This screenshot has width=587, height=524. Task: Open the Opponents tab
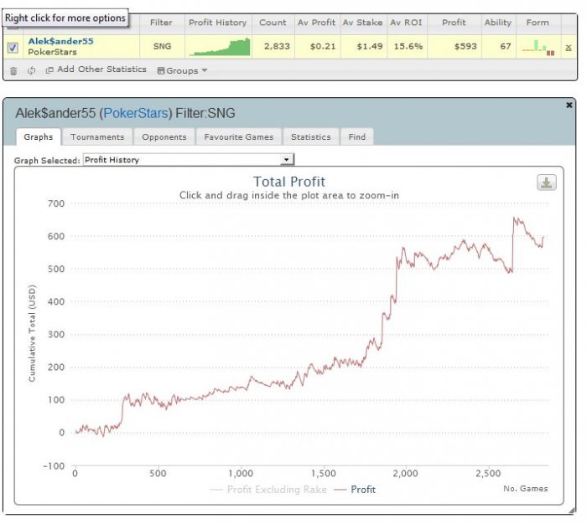tap(164, 136)
